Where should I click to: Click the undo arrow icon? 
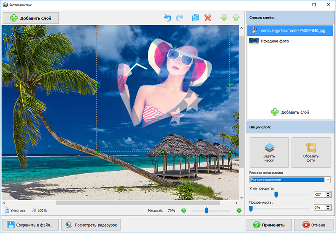click(168, 18)
